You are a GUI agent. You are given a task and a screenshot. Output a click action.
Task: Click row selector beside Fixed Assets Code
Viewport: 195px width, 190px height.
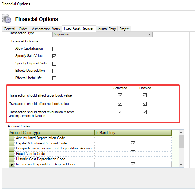click(x=12, y=154)
